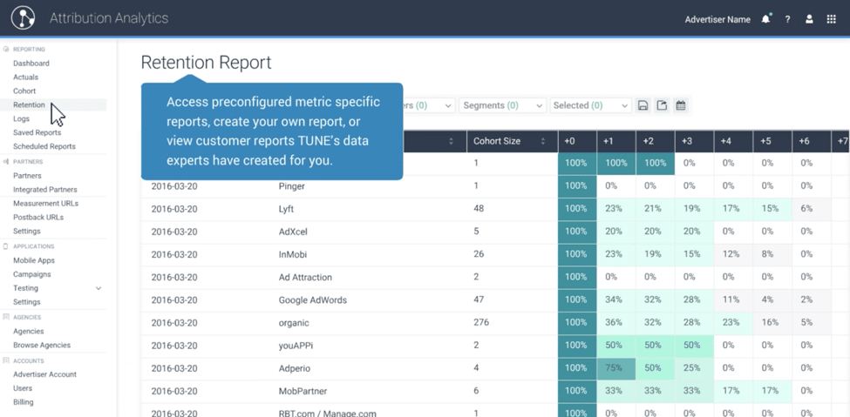Expand the Testing menu chevron
This screenshot has width=850, height=417.
[99, 288]
